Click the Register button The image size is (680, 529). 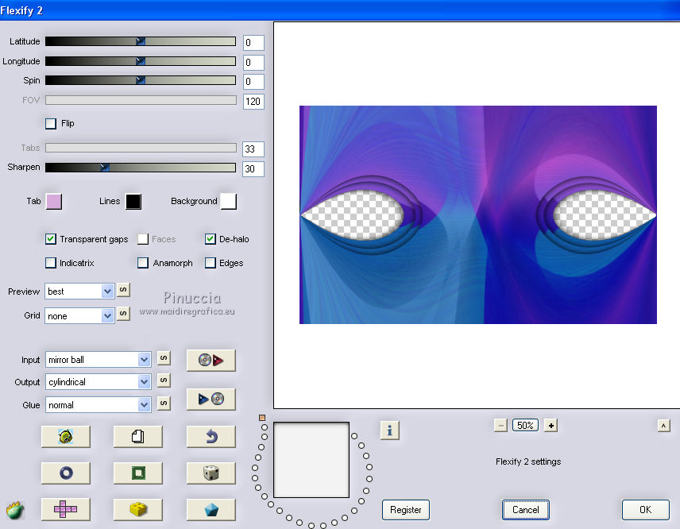point(405,510)
